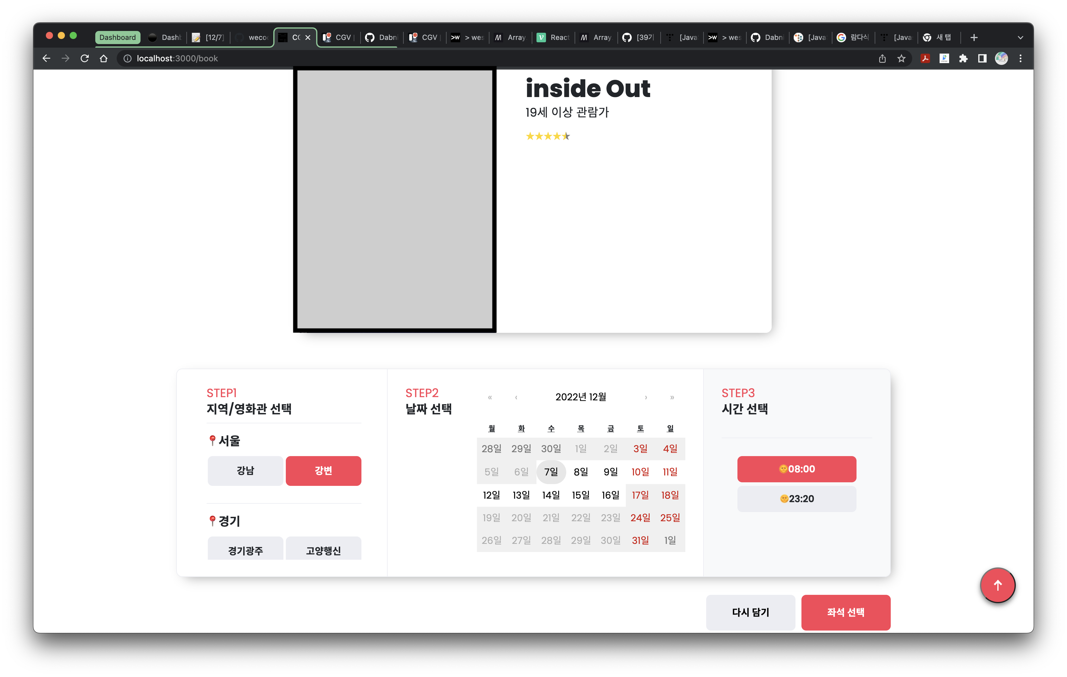Open a new tab with plus icon

(x=974, y=38)
